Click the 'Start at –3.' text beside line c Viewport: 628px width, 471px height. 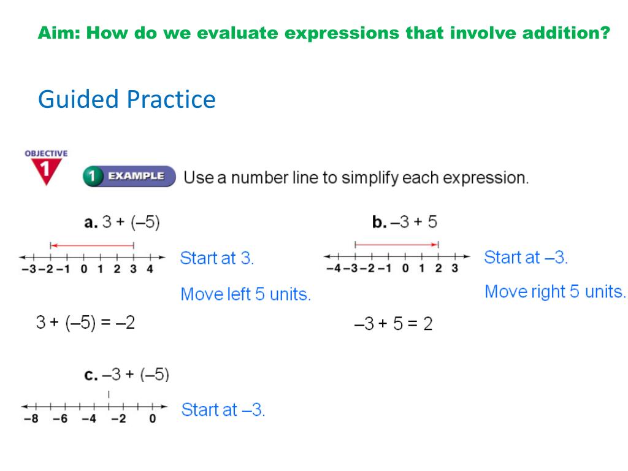pos(223,410)
